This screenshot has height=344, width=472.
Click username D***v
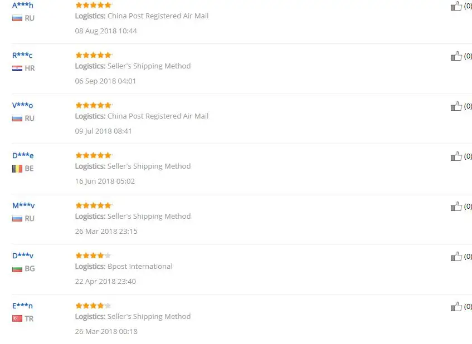pos(23,255)
